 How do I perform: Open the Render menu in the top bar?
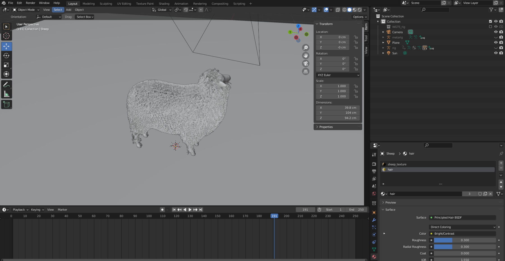click(31, 3)
